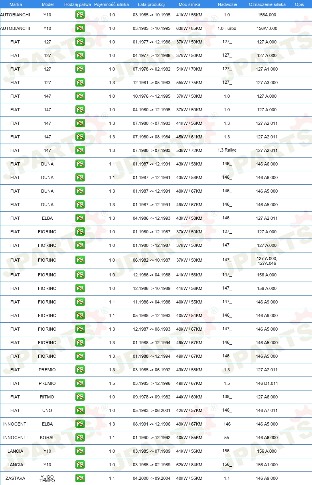This screenshot has width=312, height=485.
Task: Select body code '55' in Koral row
Action: pos(227,438)
